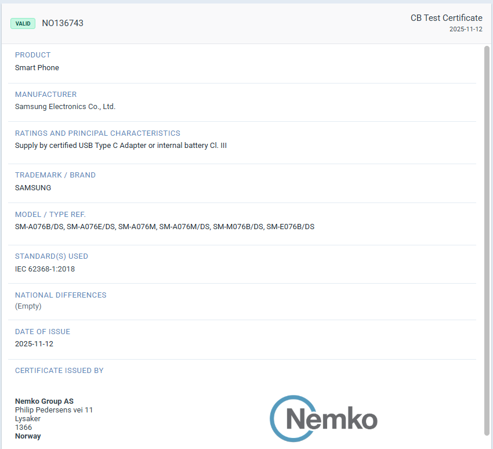Select the PRODUCT section header
The height and width of the screenshot is (449, 493).
coord(32,55)
